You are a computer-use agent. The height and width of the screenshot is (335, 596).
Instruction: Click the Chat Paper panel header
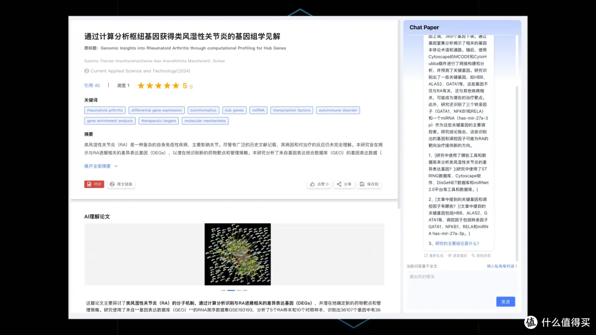point(462,28)
